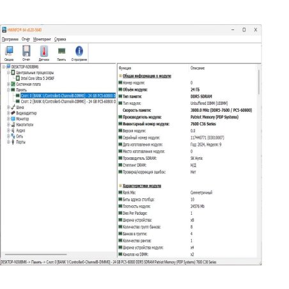Click the Монитор display icon in tree
289x289 pixels.
tap(13, 118)
